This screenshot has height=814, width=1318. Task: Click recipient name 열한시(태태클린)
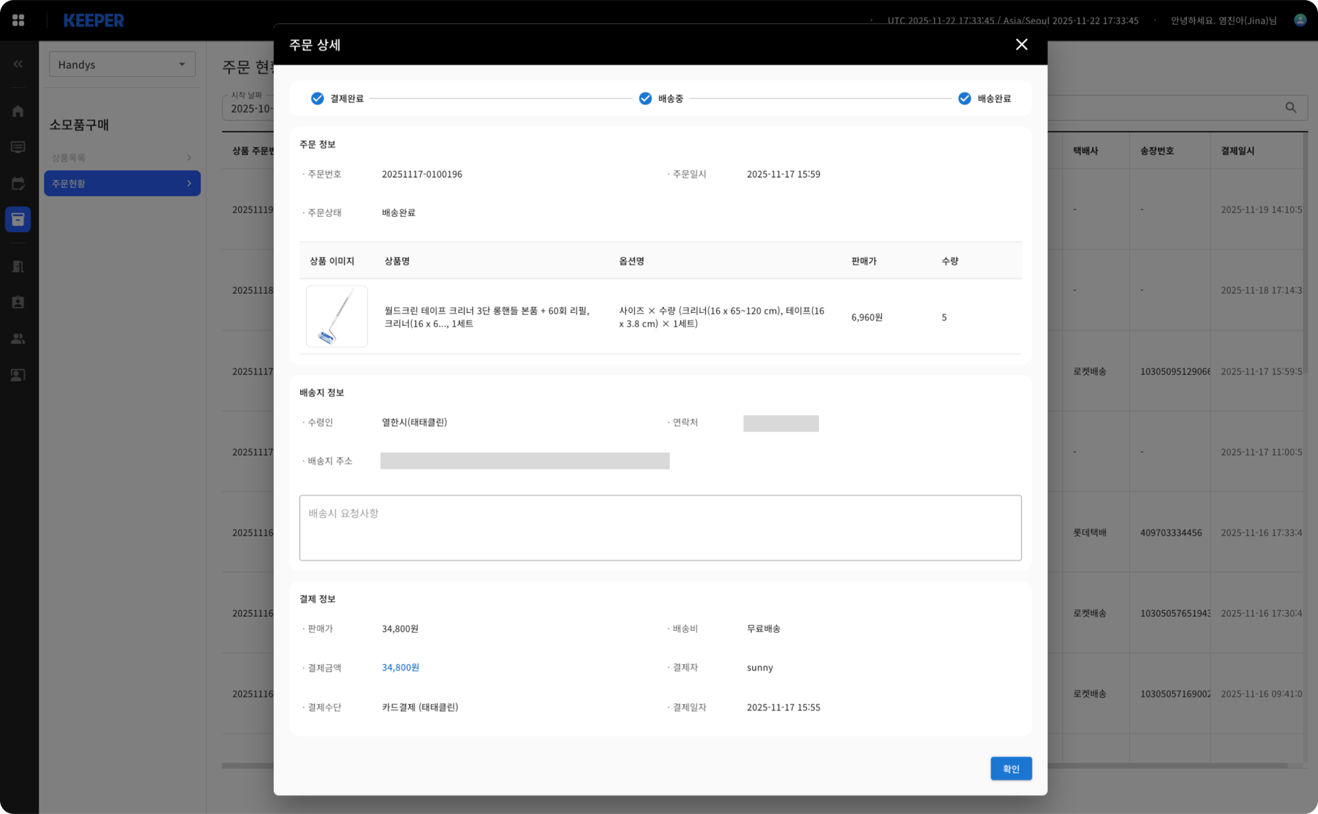coord(414,422)
